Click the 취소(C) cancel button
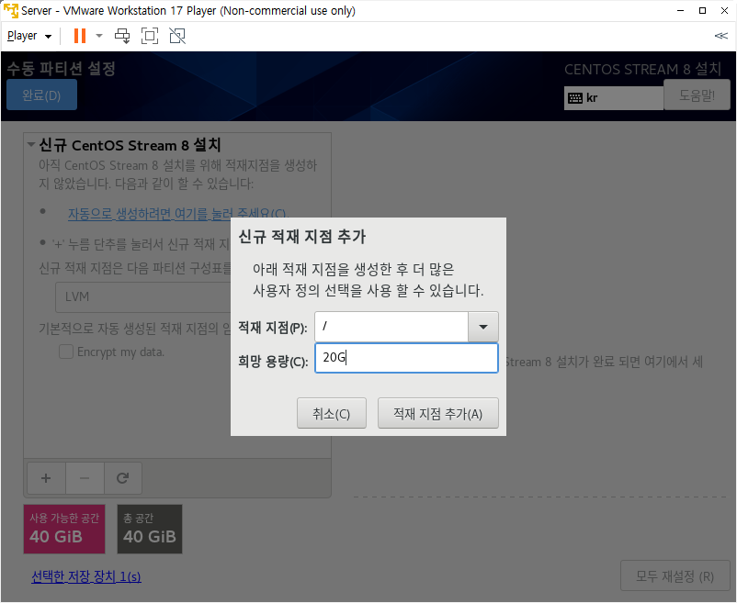This screenshot has height=603, width=737. point(332,413)
